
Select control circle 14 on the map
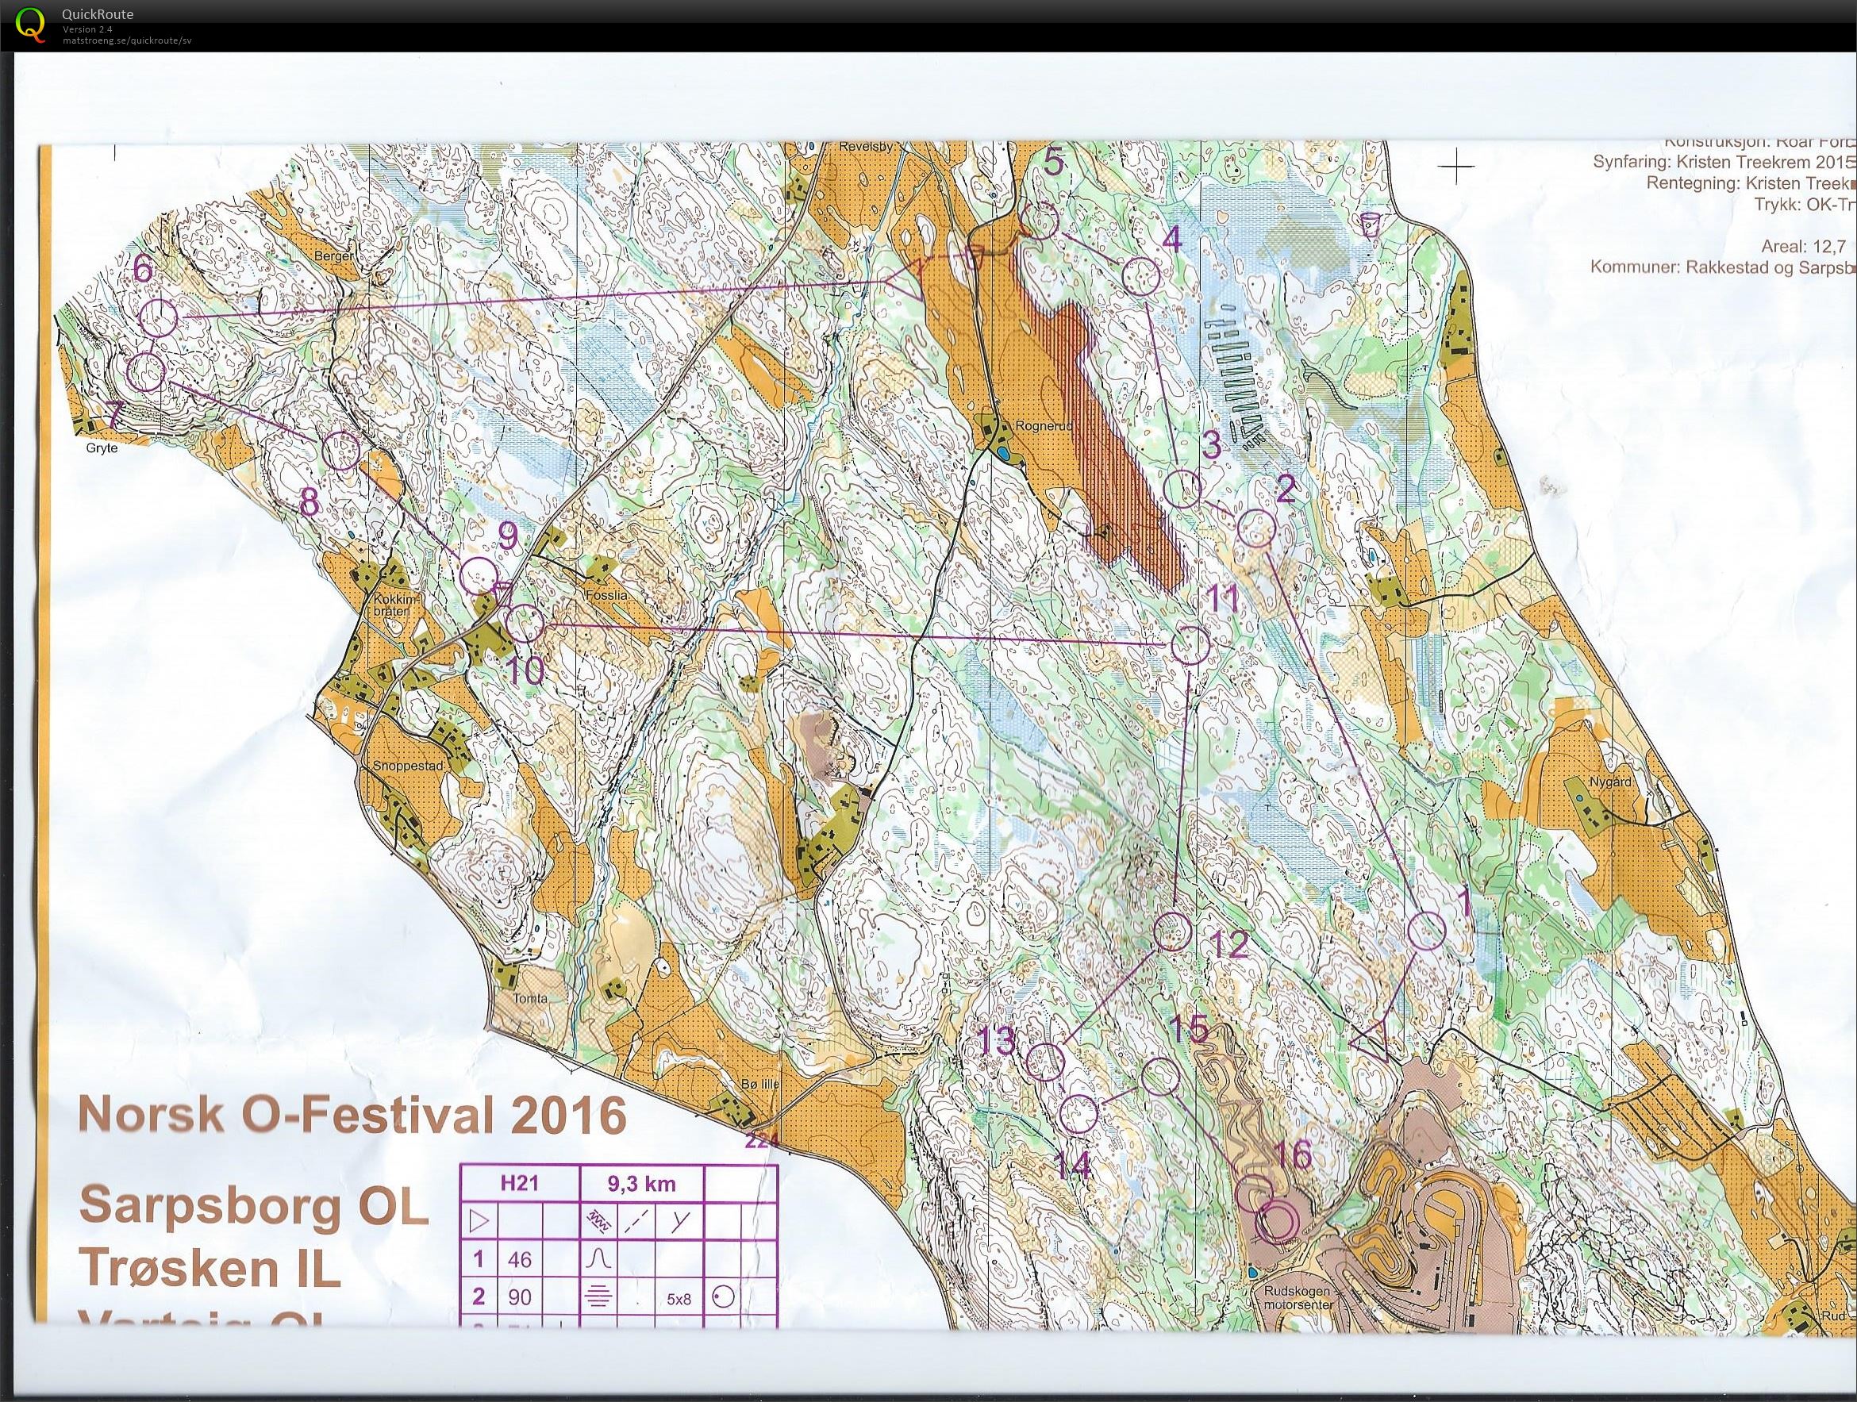[x=1079, y=1116]
